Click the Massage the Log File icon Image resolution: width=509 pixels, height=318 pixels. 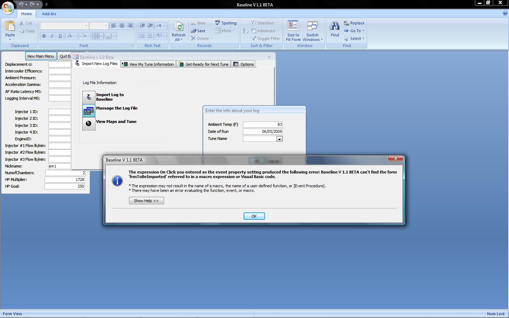click(89, 111)
